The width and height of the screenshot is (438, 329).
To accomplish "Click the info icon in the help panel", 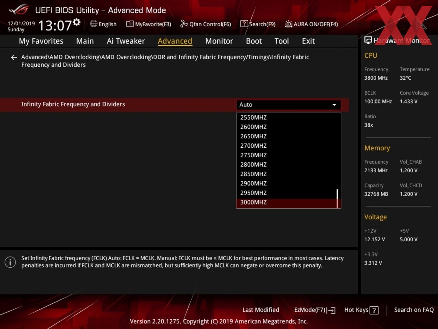I will 10,262.
